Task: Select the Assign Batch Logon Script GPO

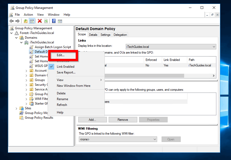Action: pyautogui.click(x=52, y=47)
